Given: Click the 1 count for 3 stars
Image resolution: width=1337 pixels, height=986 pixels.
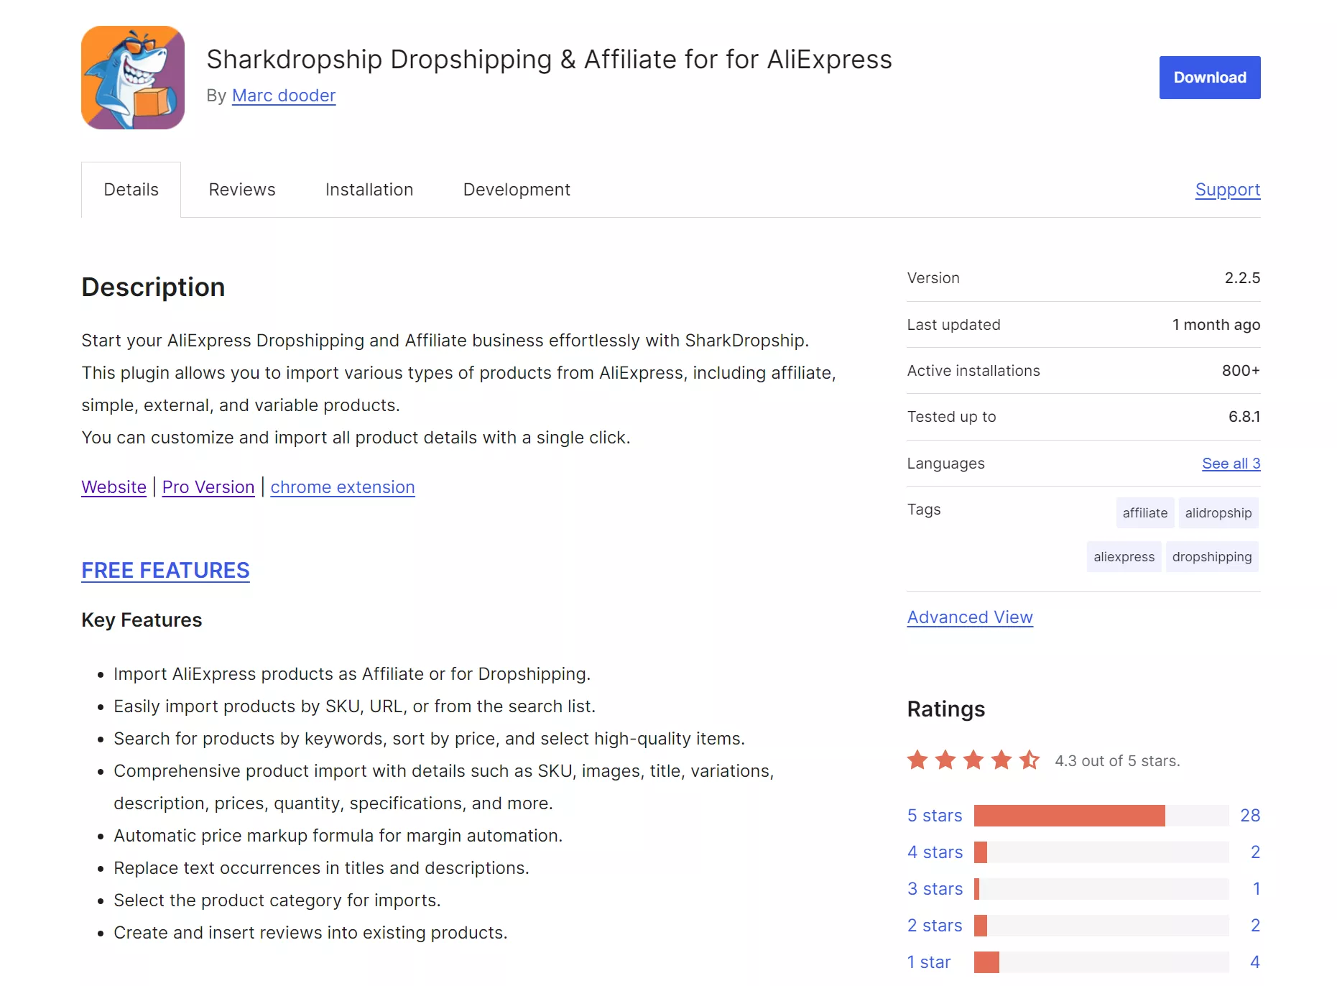Looking at the screenshot, I should coord(1257,889).
